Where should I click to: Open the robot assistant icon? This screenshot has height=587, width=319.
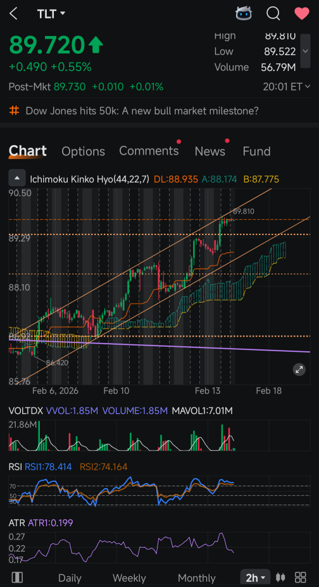coord(244,14)
